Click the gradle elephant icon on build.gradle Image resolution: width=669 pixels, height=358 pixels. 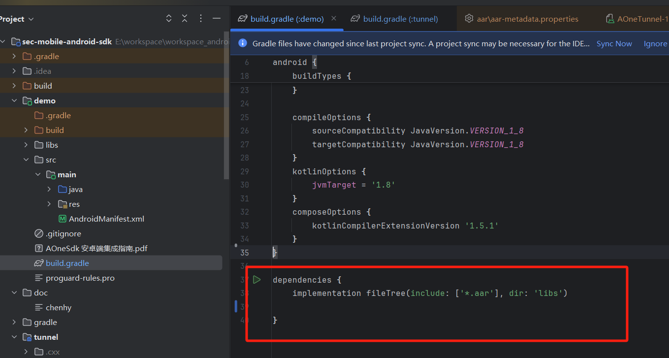(x=39, y=263)
